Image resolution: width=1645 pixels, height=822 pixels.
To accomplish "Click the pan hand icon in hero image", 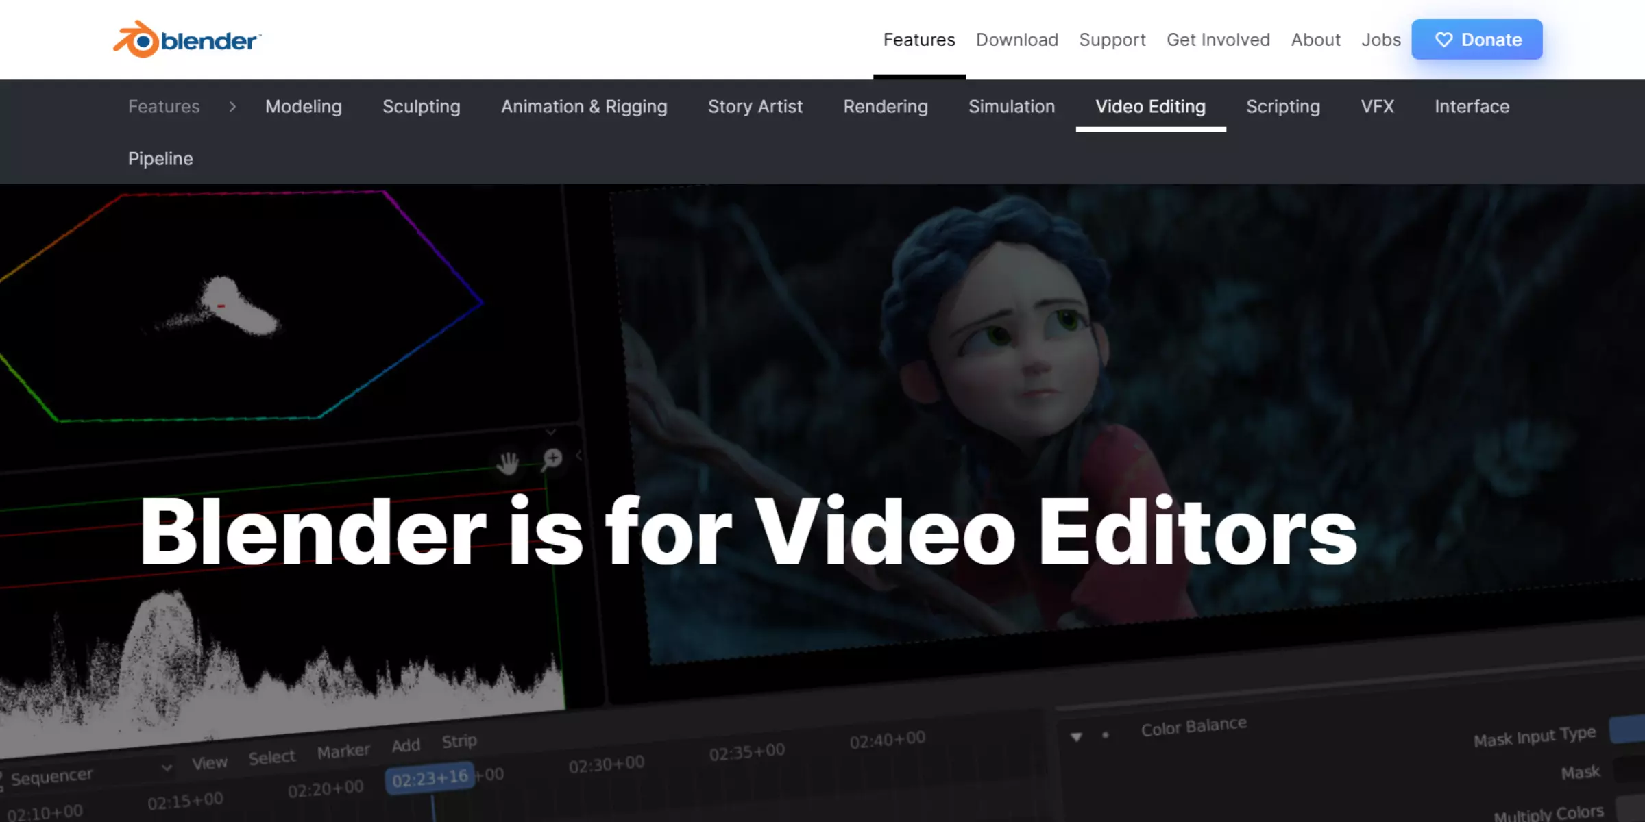I will tap(508, 464).
